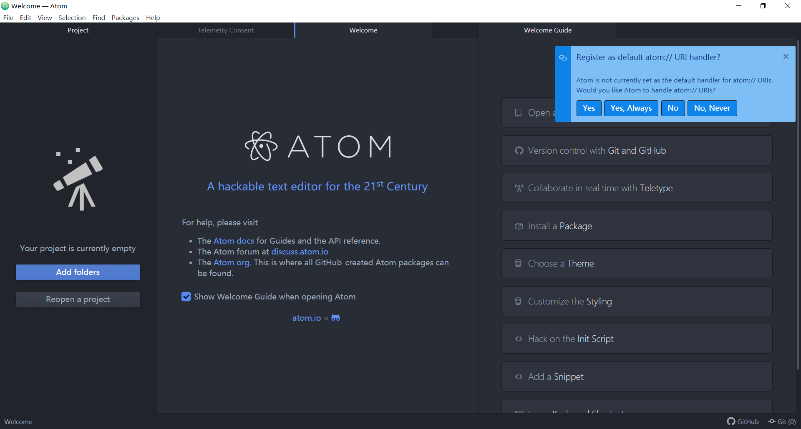Expand the Collaborate in real time with Teletype section

637,188
